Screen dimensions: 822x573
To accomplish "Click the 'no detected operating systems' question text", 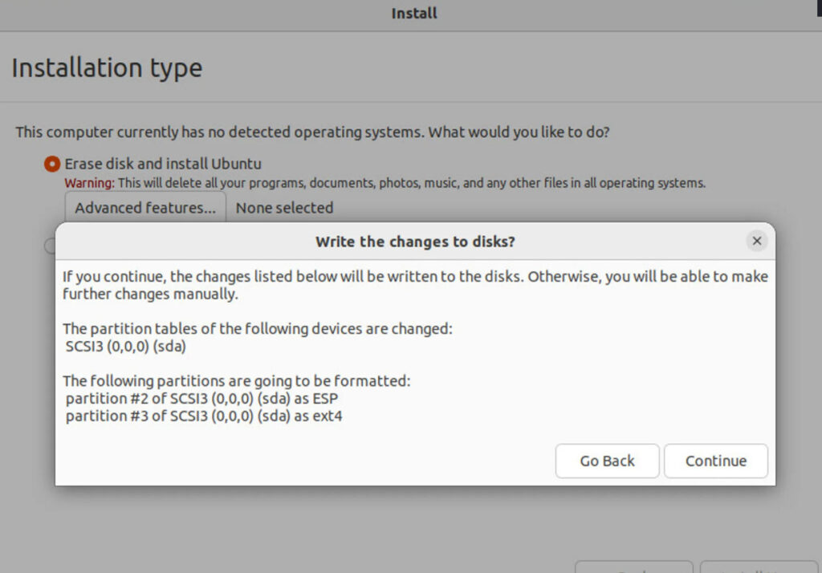I will [312, 132].
